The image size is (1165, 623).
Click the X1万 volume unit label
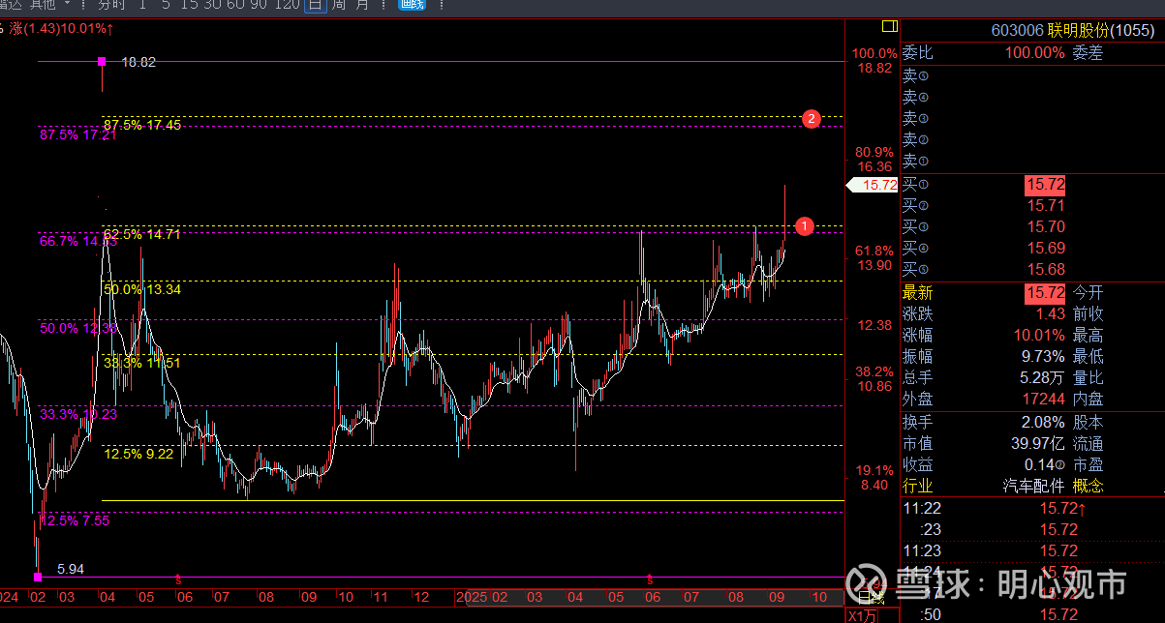coord(864,615)
